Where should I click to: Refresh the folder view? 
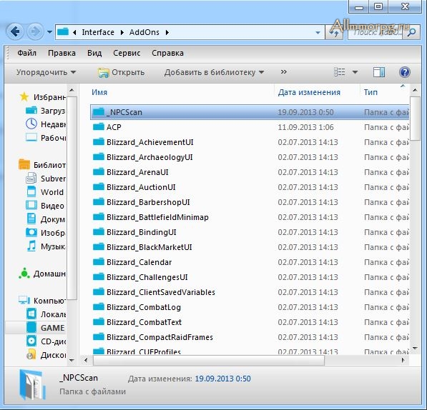[335, 33]
